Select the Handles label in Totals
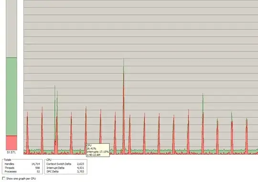 (10, 164)
